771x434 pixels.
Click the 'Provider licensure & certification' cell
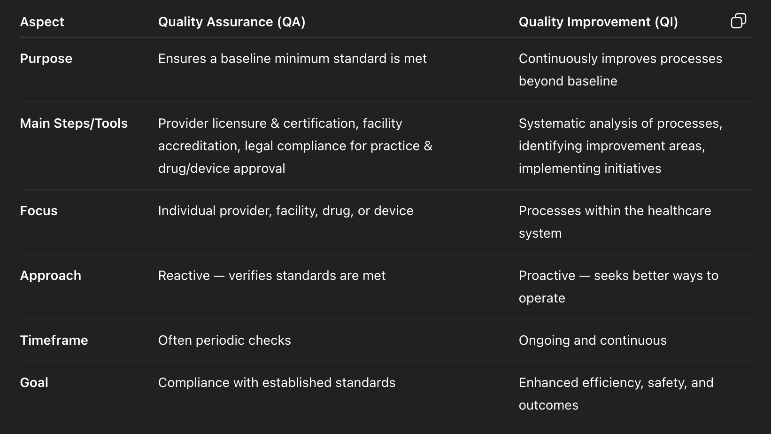[295, 146]
